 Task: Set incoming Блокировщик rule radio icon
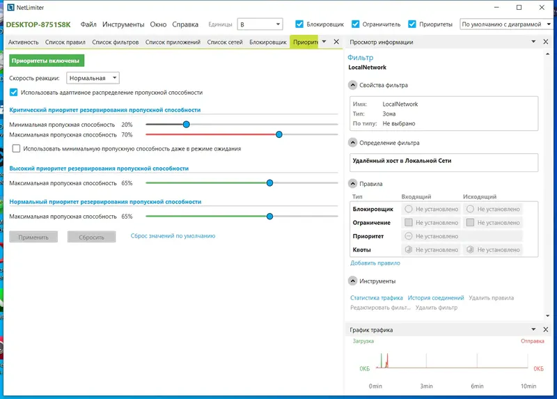point(409,209)
